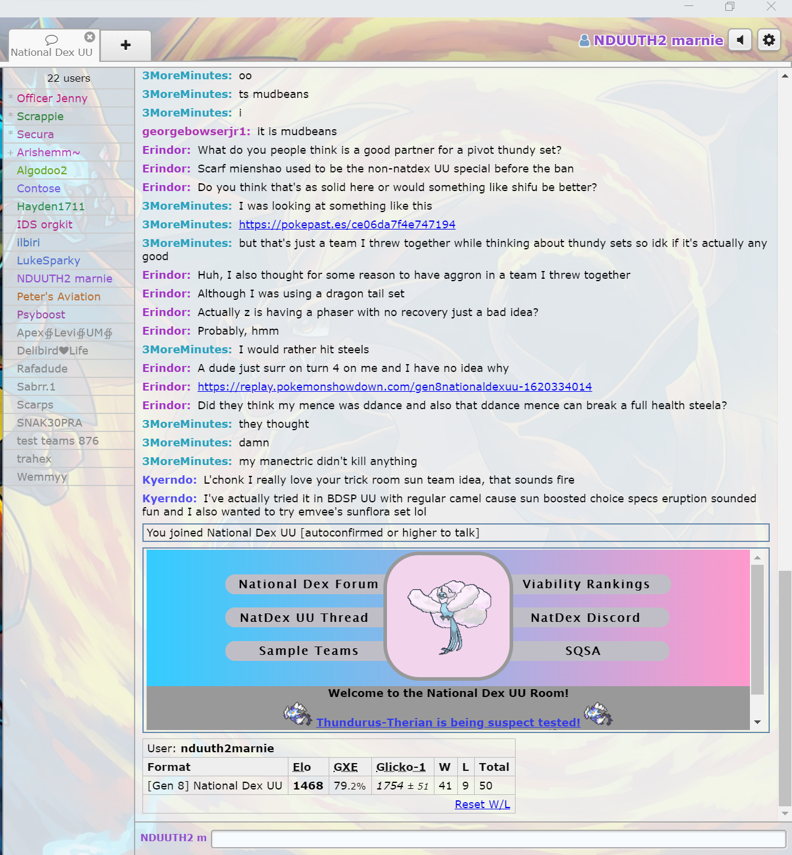Click the Sample Teams button

[x=308, y=651]
